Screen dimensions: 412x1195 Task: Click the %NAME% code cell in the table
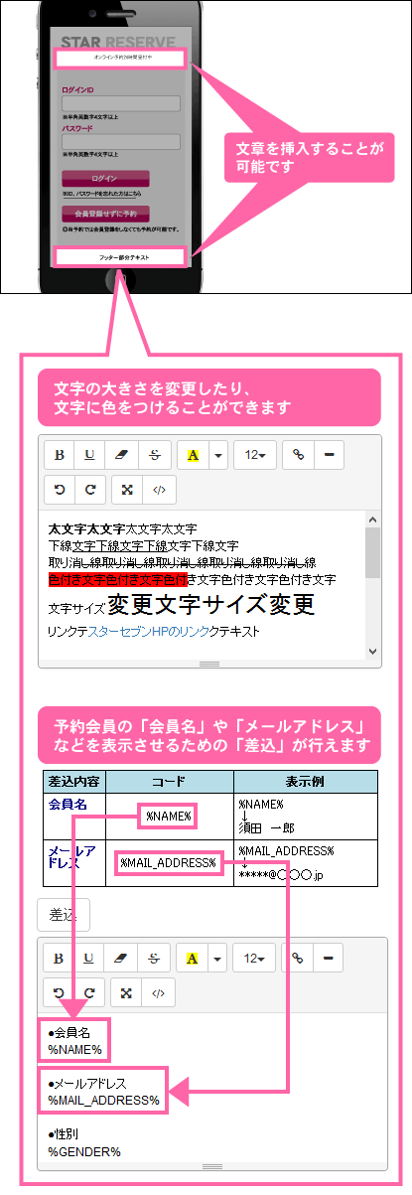pyautogui.click(x=169, y=817)
